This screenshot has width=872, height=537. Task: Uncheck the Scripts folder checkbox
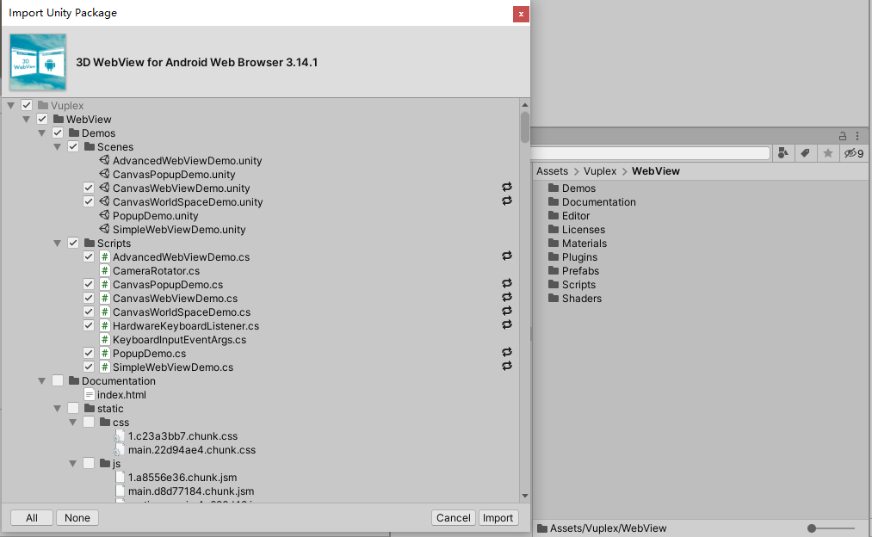[x=73, y=243]
